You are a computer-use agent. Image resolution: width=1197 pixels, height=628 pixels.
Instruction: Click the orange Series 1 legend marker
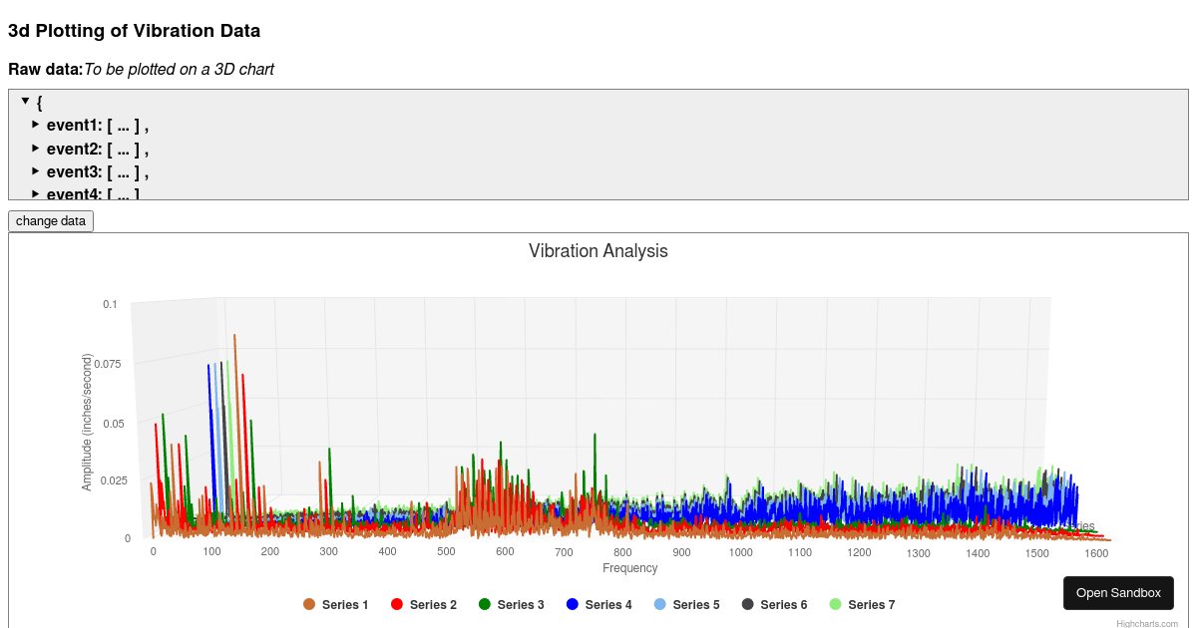click(x=310, y=604)
